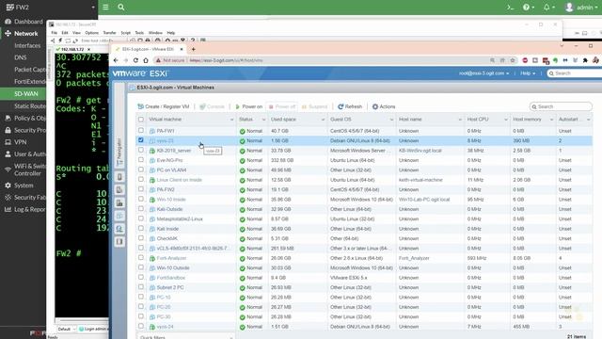602x339 pixels.
Task: Check the Kali-Outside row checkbox
Action: [141, 209]
